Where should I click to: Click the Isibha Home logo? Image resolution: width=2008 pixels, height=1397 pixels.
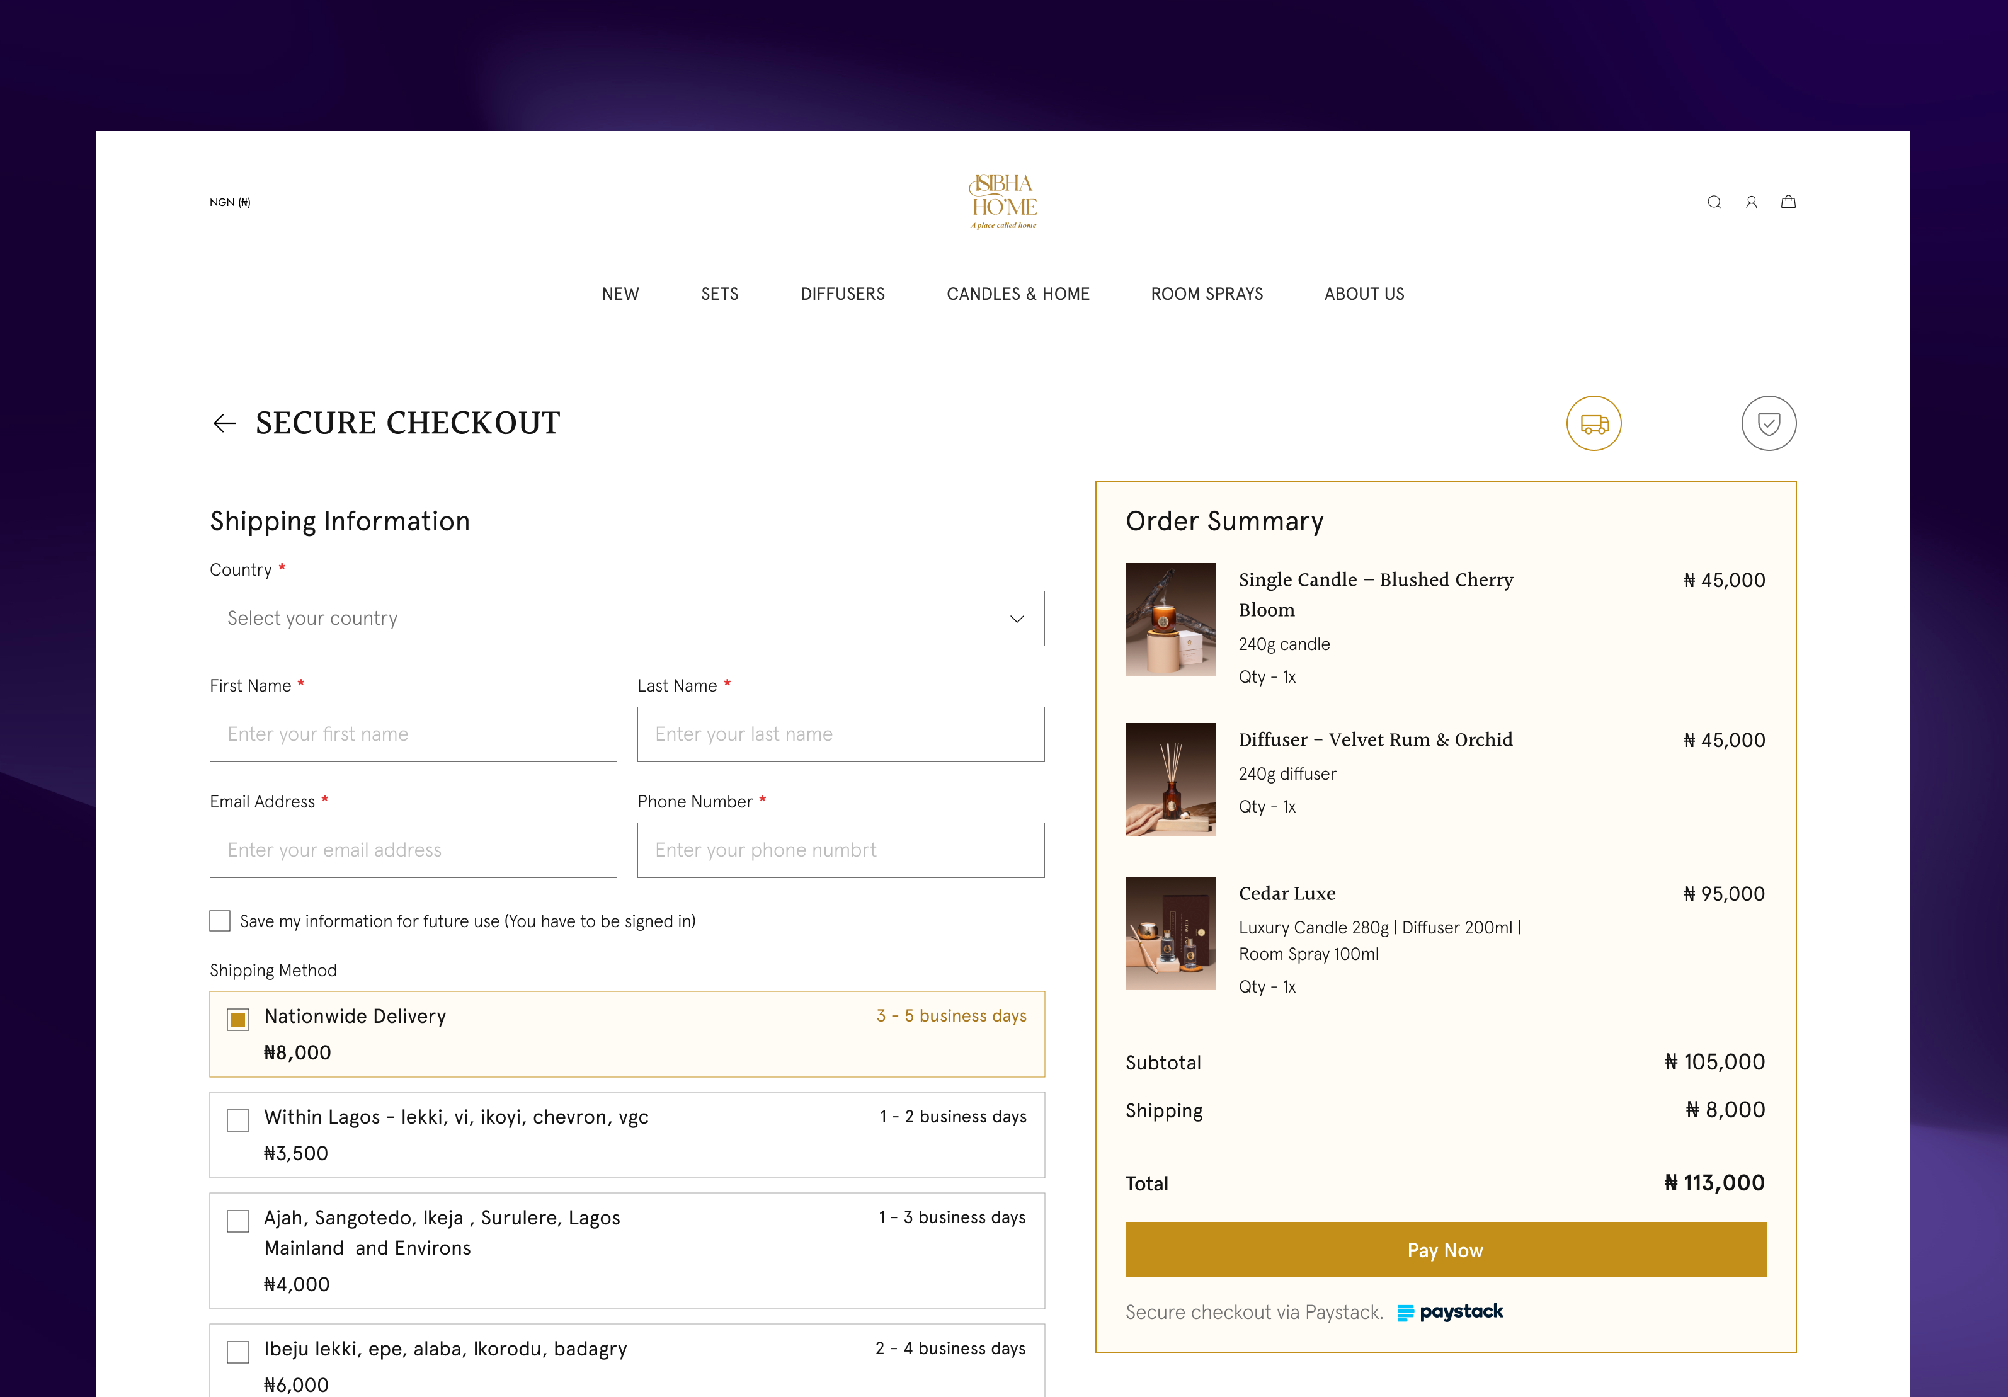coord(1002,201)
